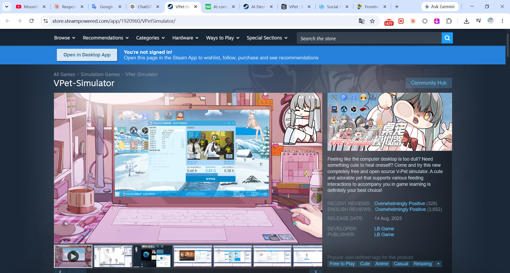Expand the Categories dropdown menu
This screenshot has height=273, width=510.
[150, 38]
